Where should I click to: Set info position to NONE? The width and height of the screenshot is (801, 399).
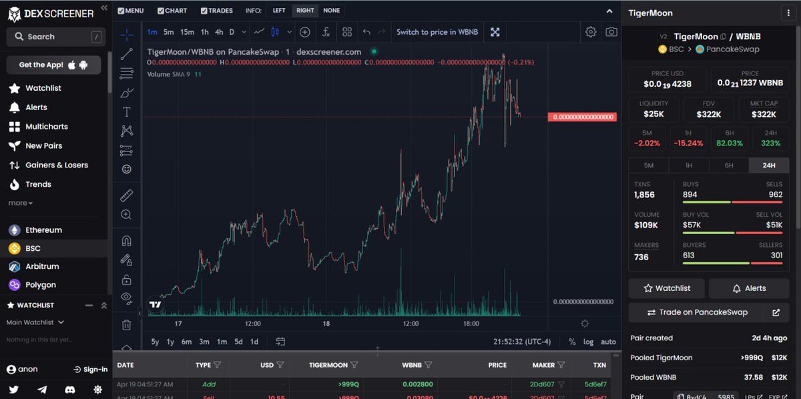[332, 11]
